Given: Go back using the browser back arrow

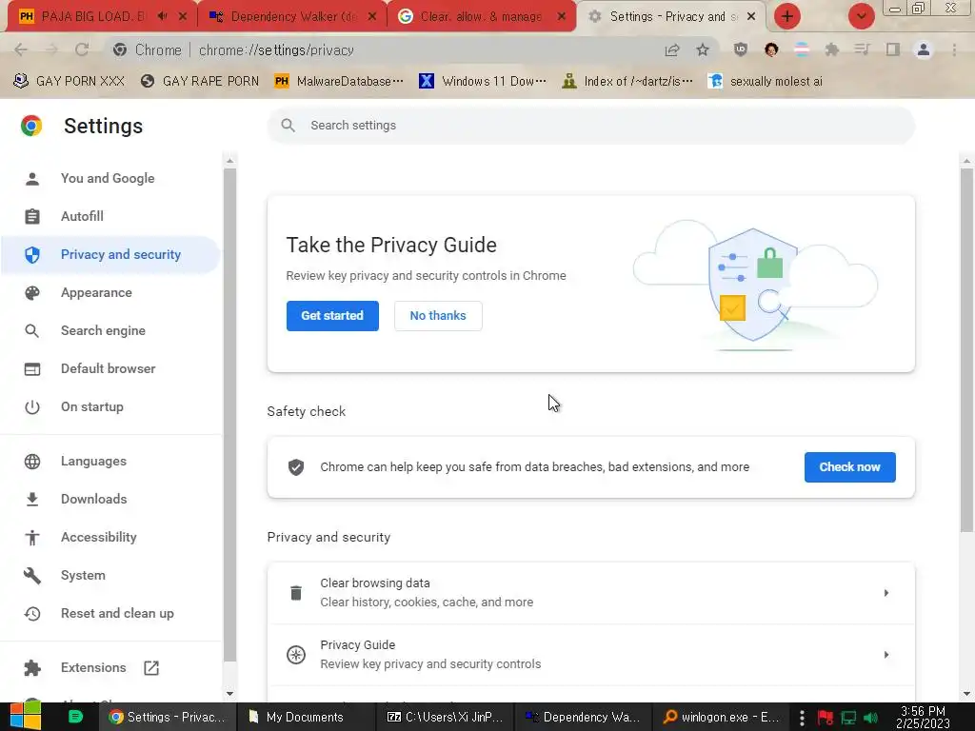Looking at the screenshot, I should tap(21, 49).
